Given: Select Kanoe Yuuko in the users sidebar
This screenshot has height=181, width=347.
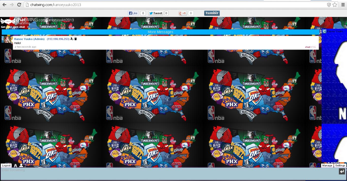Looking at the screenshot, I should pos(335,31).
